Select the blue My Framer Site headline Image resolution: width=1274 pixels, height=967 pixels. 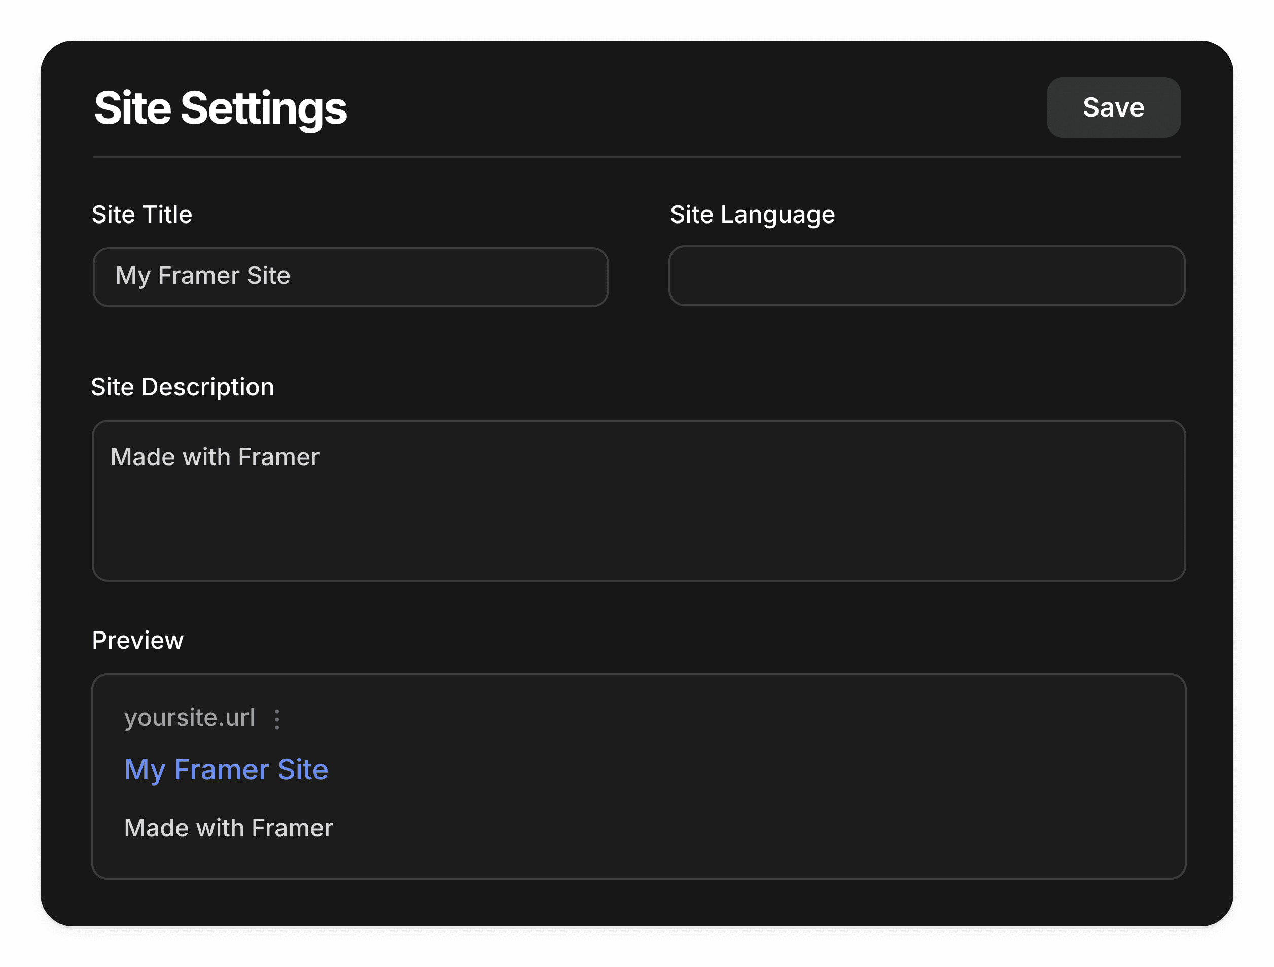coord(226,768)
